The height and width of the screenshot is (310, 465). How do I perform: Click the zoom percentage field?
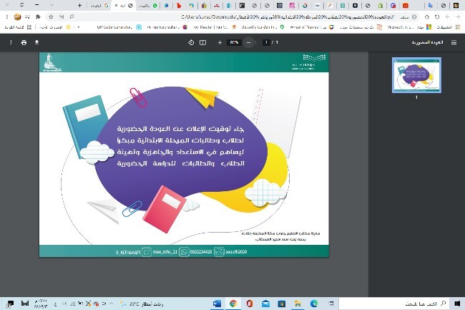233,42
